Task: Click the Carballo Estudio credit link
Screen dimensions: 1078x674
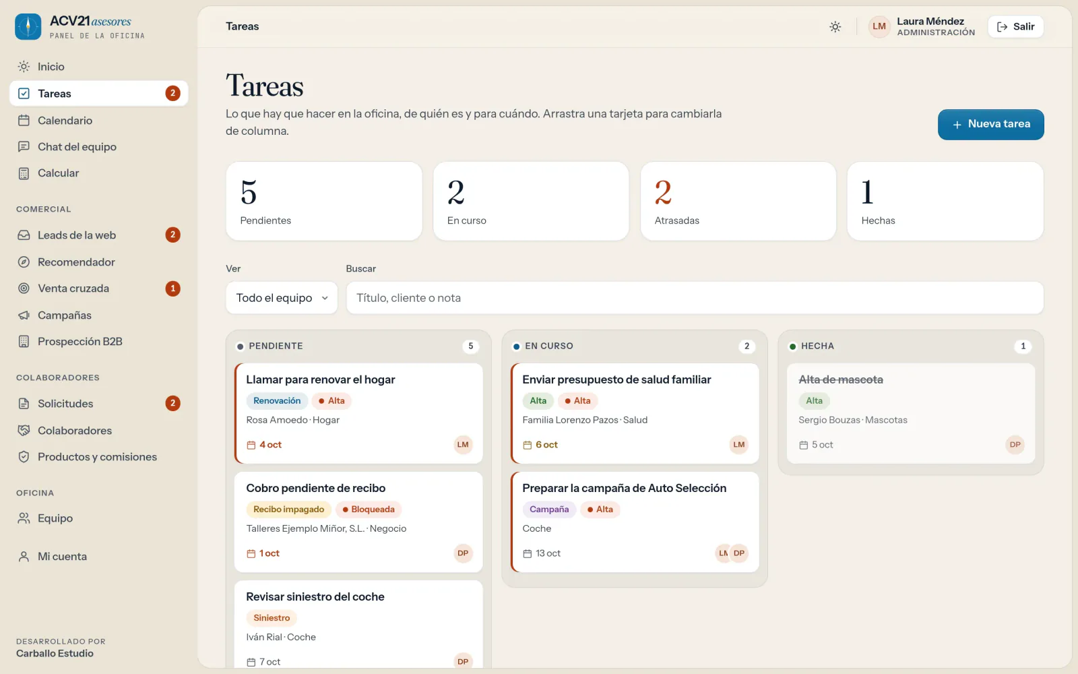Action: [55, 654]
